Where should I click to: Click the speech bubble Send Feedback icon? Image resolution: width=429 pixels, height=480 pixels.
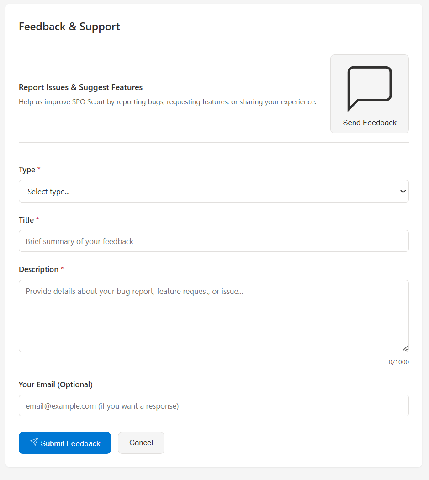[369, 87]
